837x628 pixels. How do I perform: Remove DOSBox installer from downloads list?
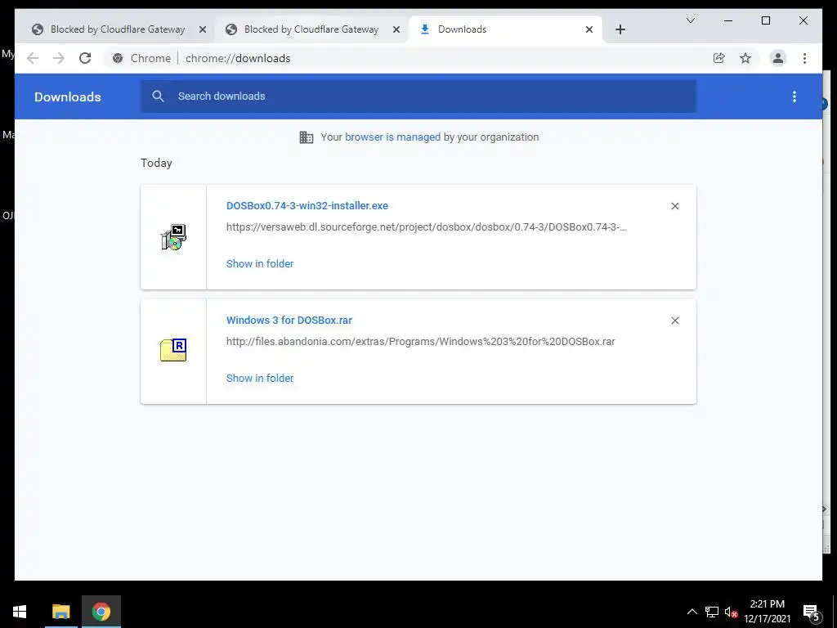click(x=674, y=206)
